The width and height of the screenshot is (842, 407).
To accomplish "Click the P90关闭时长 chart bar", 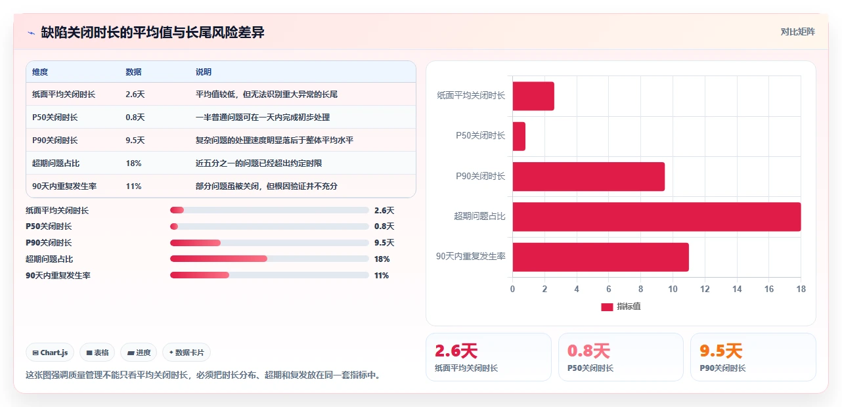I will pos(588,177).
